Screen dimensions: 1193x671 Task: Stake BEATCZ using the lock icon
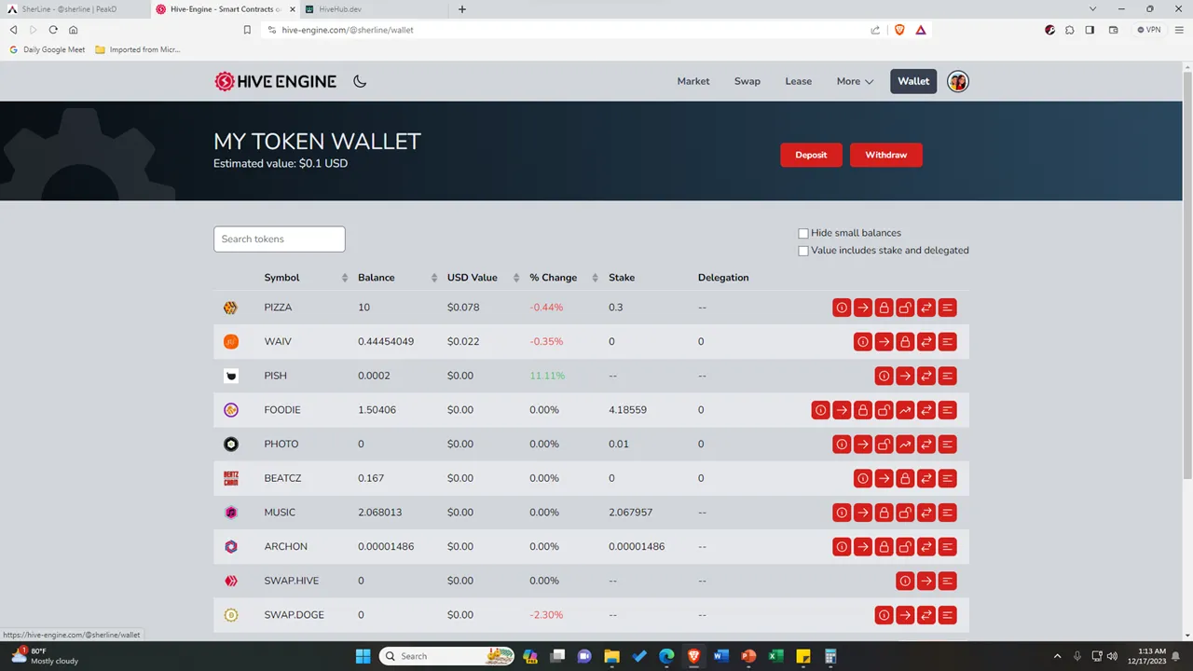(905, 478)
